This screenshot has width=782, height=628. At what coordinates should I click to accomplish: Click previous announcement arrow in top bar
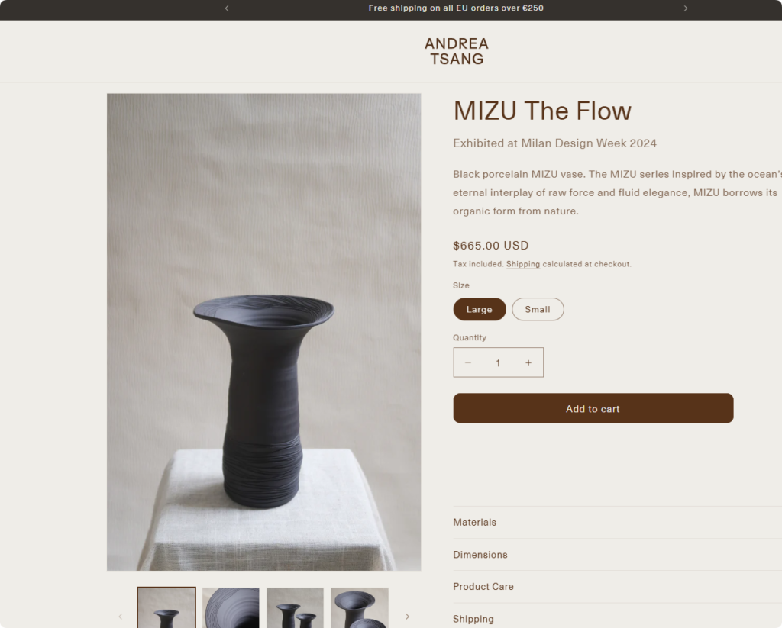tap(227, 8)
